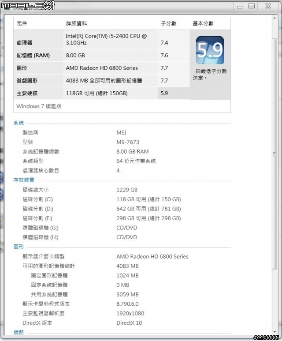The image size is (282, 341).
Task: Select the 元件 column header
Action: (22, 23)
